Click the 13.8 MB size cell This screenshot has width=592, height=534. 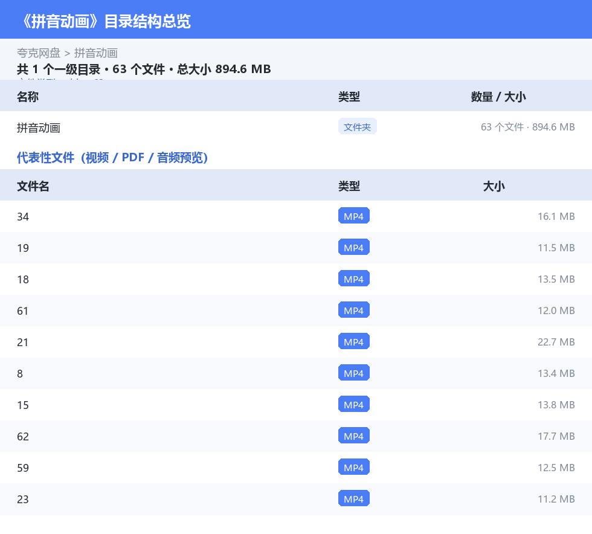coord(556,405)
